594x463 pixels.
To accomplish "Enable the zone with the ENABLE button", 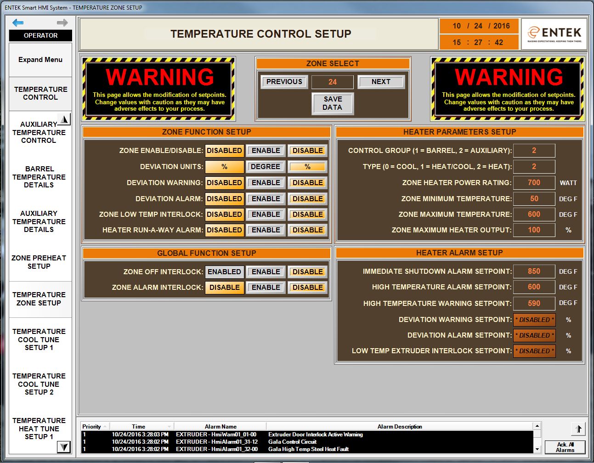I will click(x=265, y=150).
